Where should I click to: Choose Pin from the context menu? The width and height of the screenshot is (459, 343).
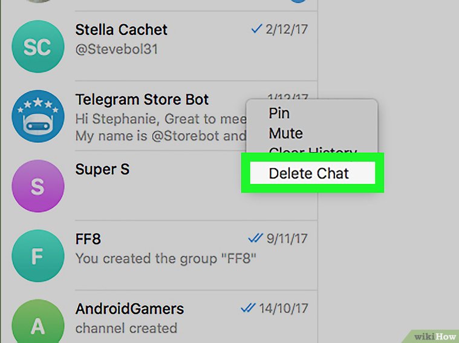point(279,113)
